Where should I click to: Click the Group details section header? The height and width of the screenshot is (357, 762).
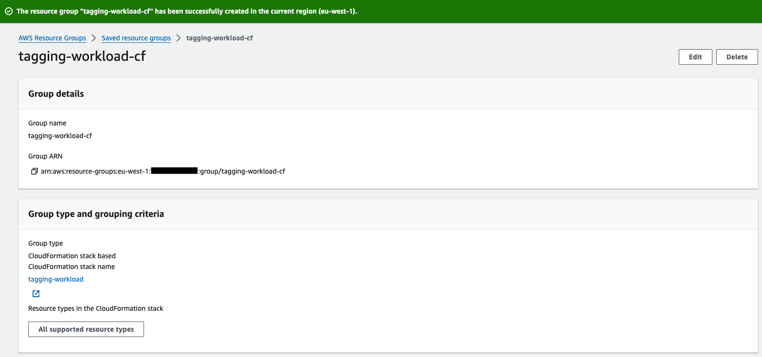(x=56, y=94)
